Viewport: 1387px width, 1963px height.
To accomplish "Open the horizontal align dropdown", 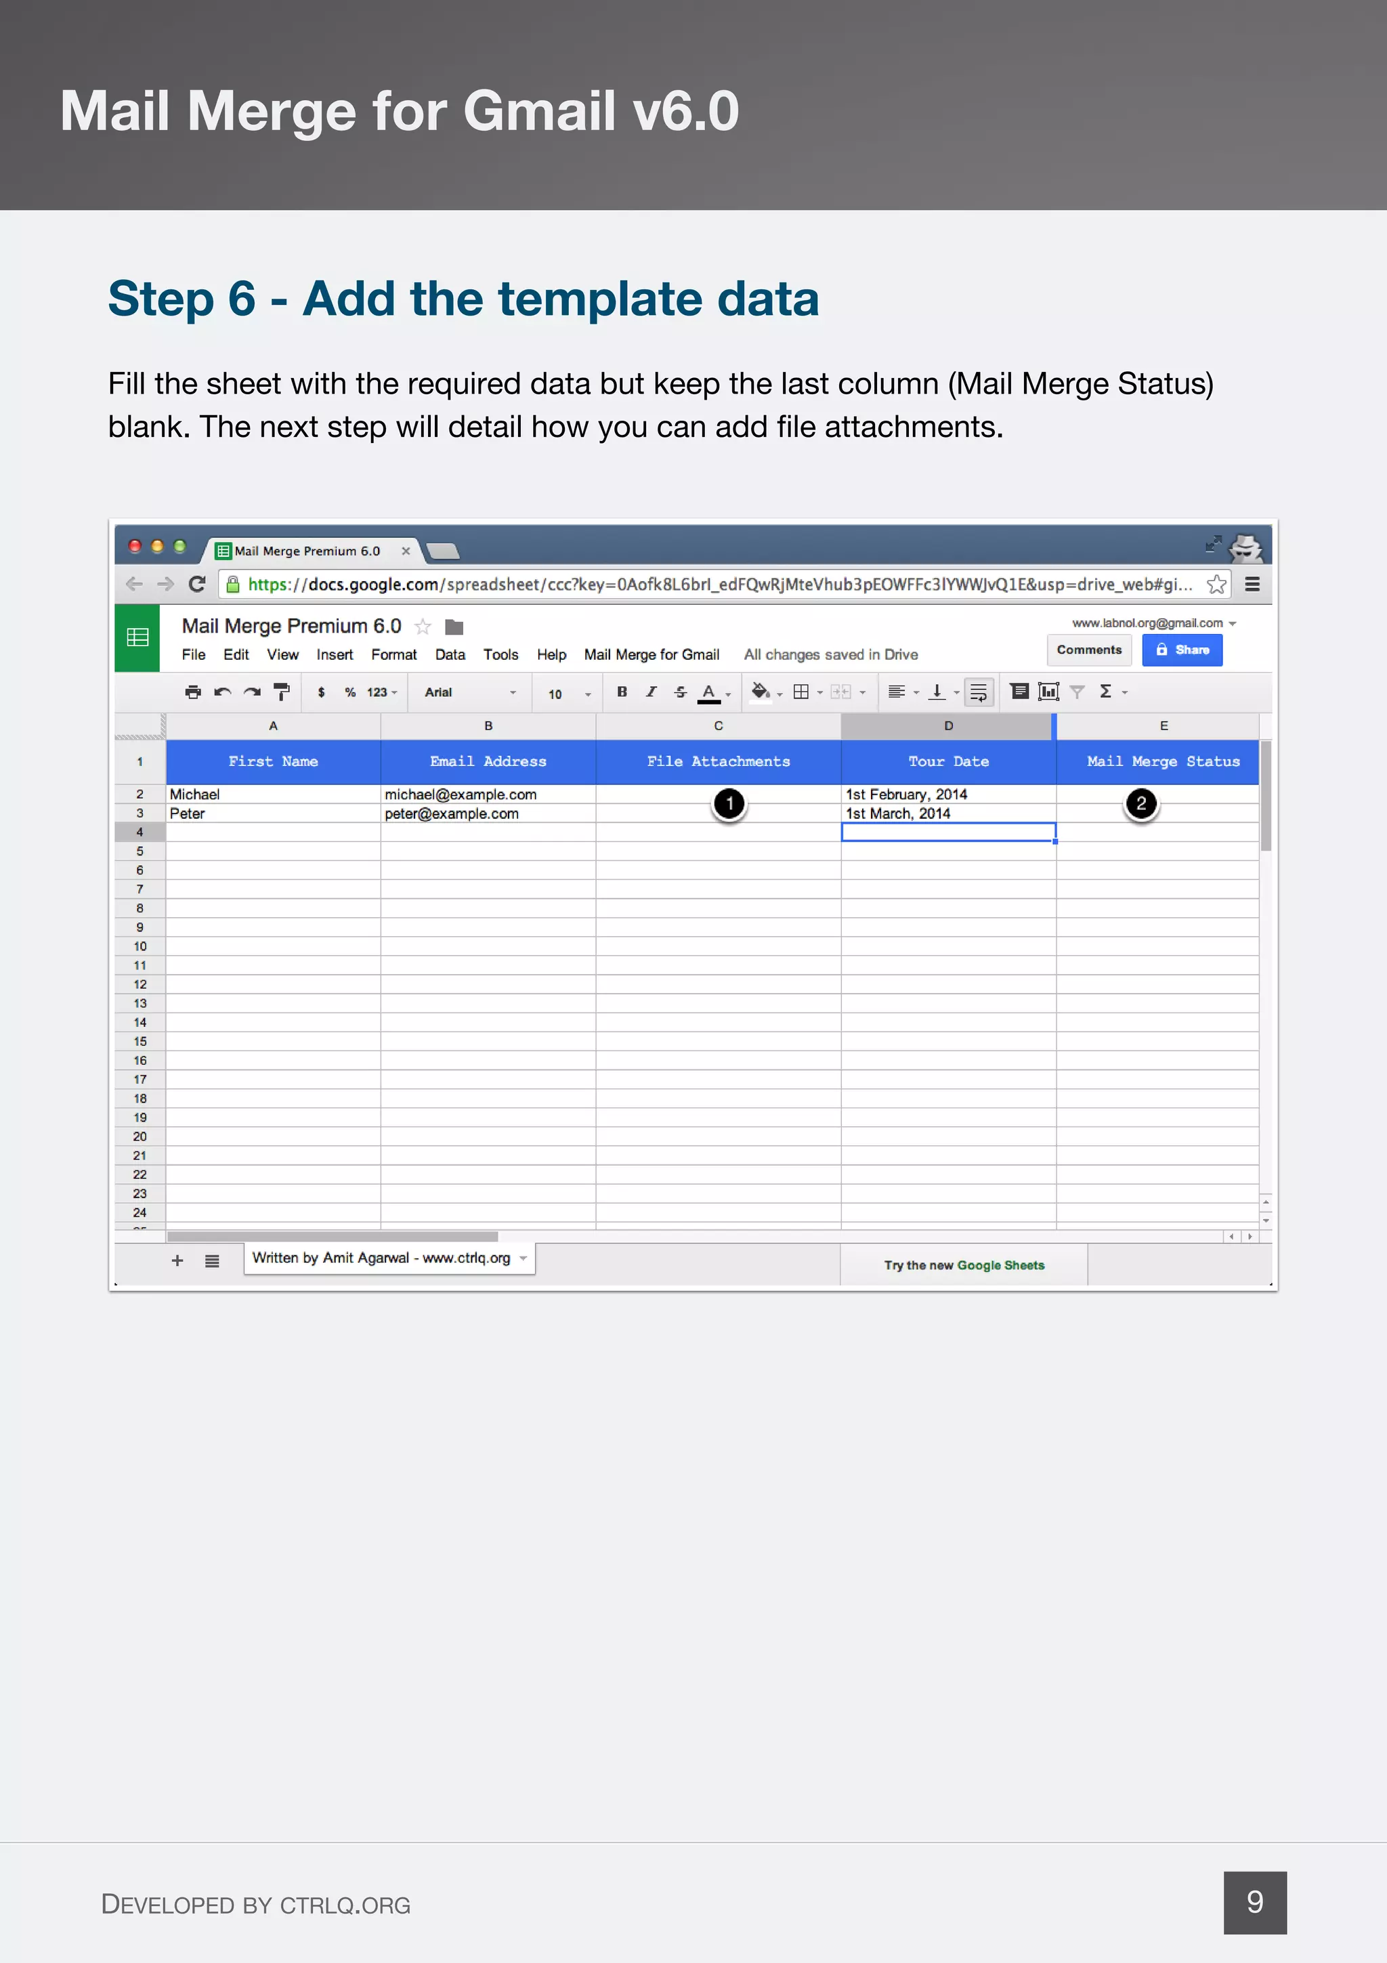I will click(903, 692).
